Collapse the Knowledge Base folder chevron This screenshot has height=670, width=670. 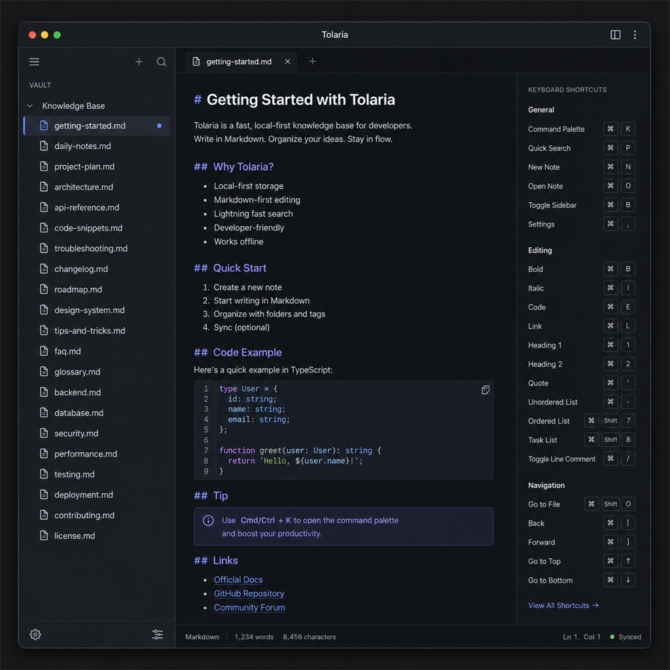30,105
